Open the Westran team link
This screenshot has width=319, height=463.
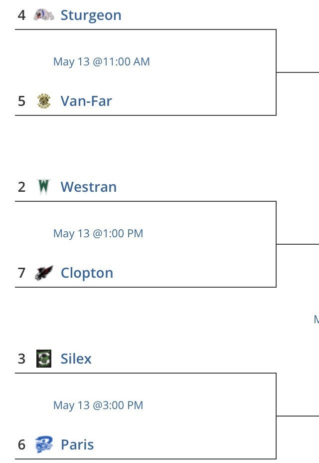click(89, 187)
